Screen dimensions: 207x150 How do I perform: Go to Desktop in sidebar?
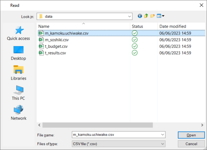tap(19, 53)
